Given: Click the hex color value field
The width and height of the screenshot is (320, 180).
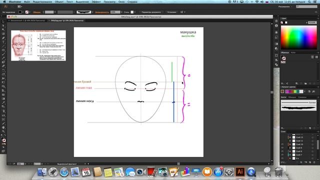Looking at the screenshot, I should click(x=312, y=22).
